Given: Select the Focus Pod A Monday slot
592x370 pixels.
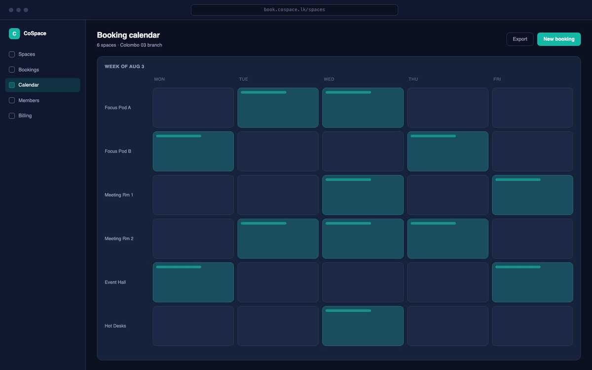Looking at the screenshot, I should coord(193,108).
